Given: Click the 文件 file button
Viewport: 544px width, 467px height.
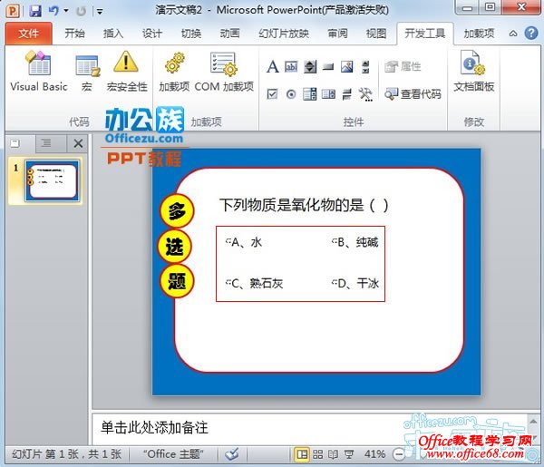Looking at the screenshot, I should tap(28, 34).
